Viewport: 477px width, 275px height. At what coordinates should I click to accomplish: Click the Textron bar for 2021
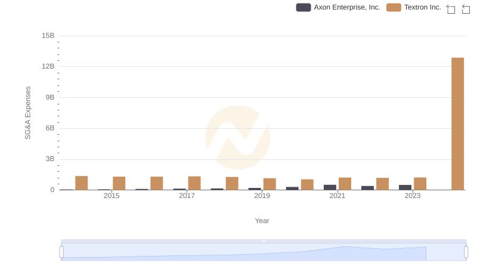coord(345,184)
